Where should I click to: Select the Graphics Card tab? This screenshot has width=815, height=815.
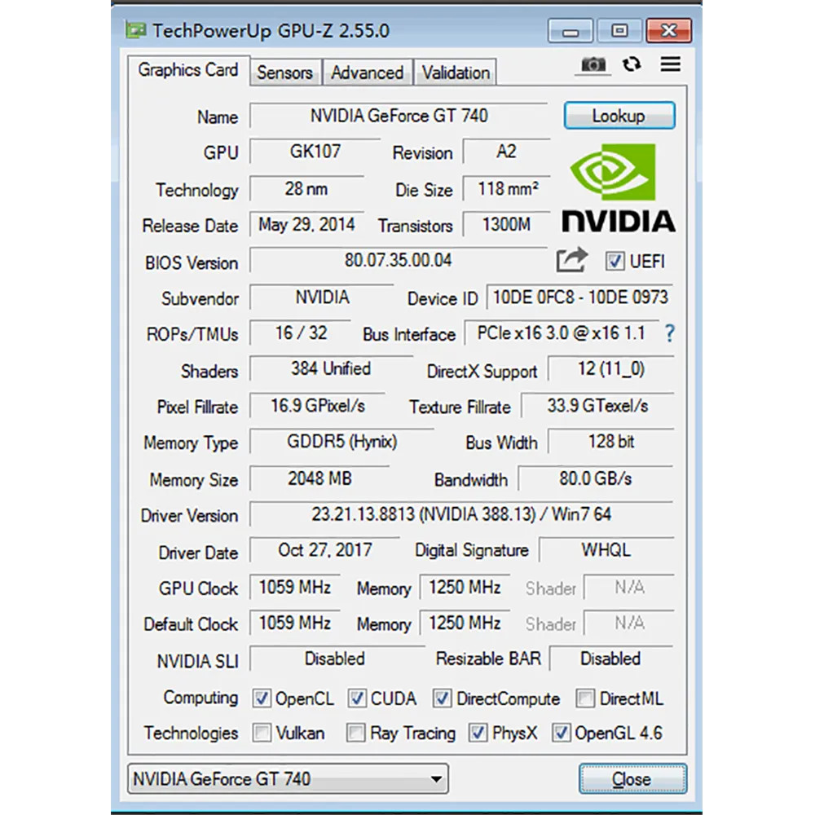[x=188, y=70]
